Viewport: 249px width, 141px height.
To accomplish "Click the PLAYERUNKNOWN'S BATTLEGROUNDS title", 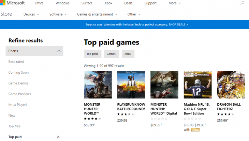I will point(131,107).
